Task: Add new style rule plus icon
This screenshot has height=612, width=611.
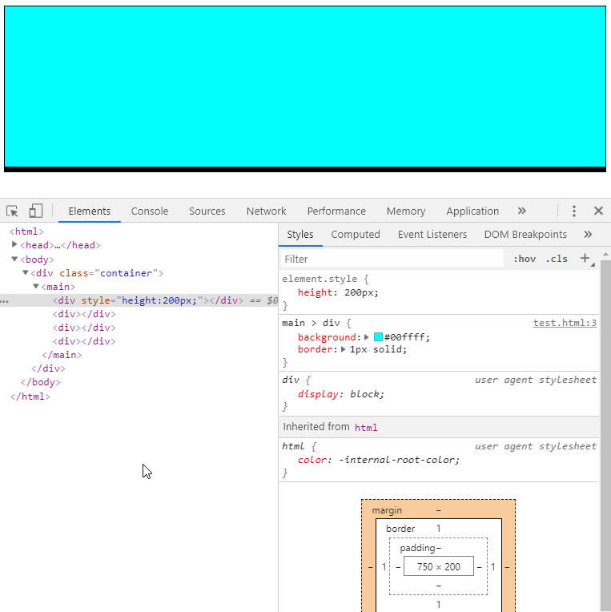Action: (585, 258)
